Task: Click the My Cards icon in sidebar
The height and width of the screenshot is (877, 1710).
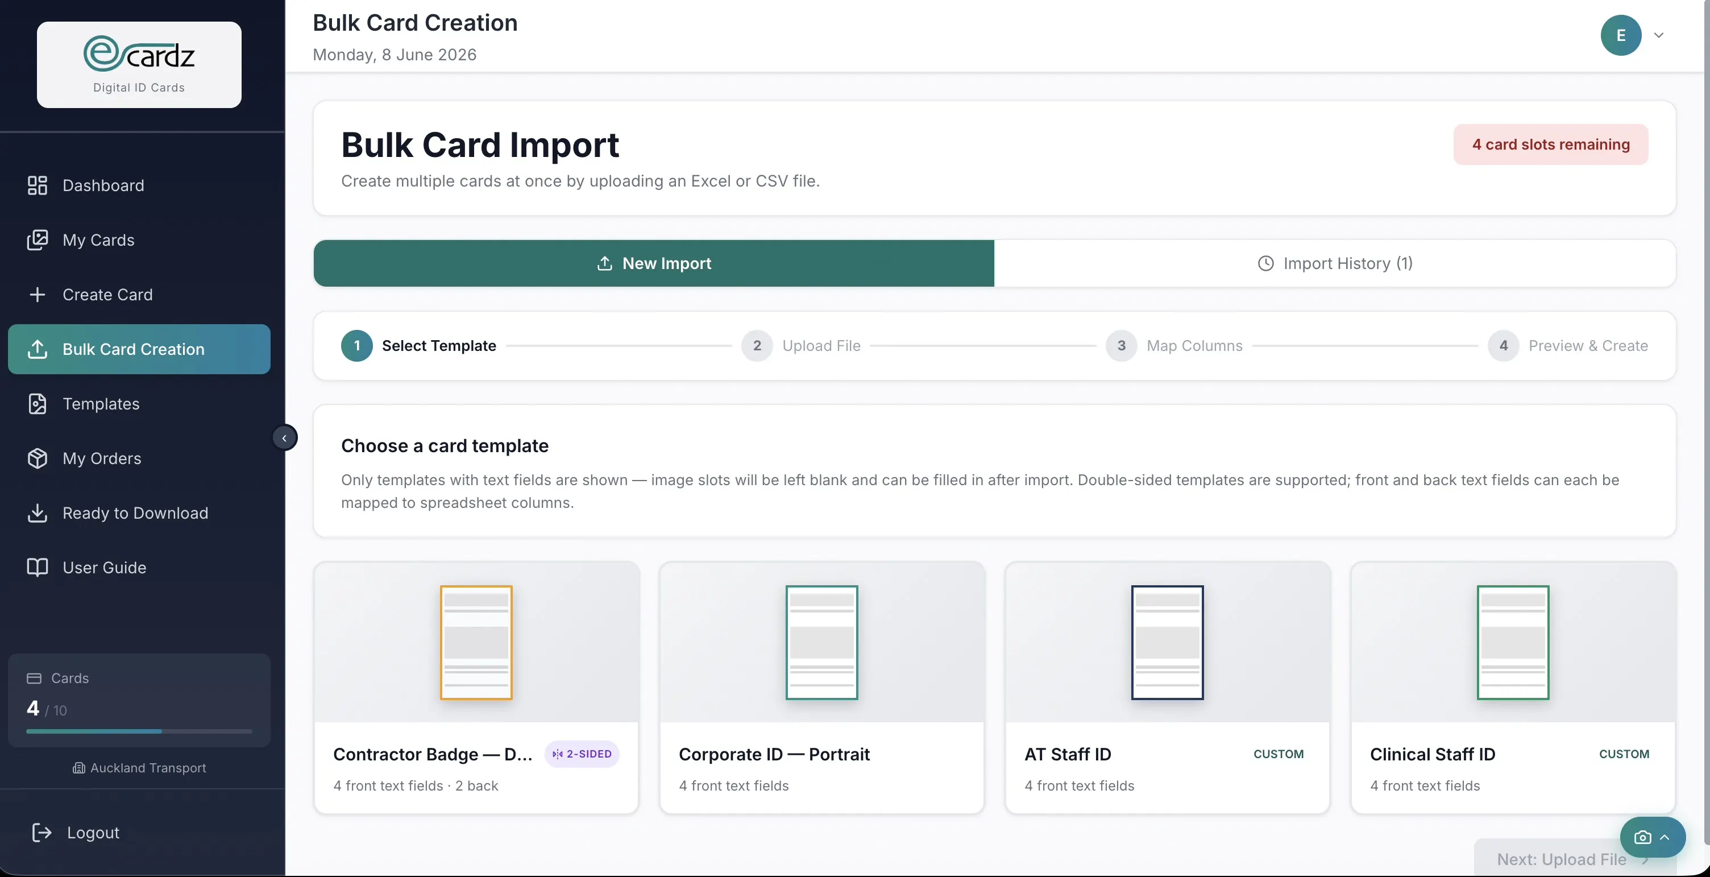Action: [37, 239]
